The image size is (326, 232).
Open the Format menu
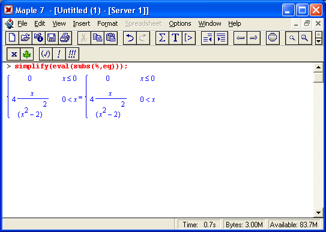[x=107, y=23]
